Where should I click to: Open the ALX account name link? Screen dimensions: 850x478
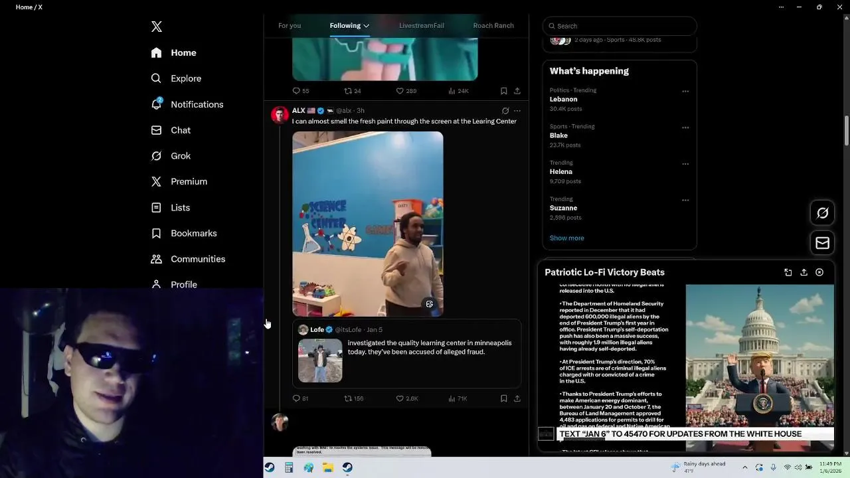(x=298, y=111)
